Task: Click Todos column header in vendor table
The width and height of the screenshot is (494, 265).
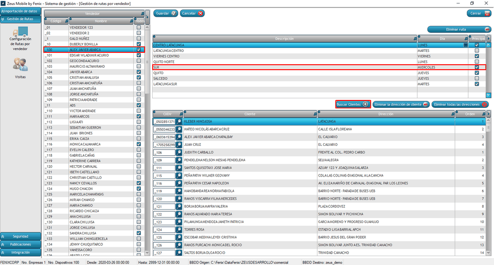Action: (x=140, y=21)
